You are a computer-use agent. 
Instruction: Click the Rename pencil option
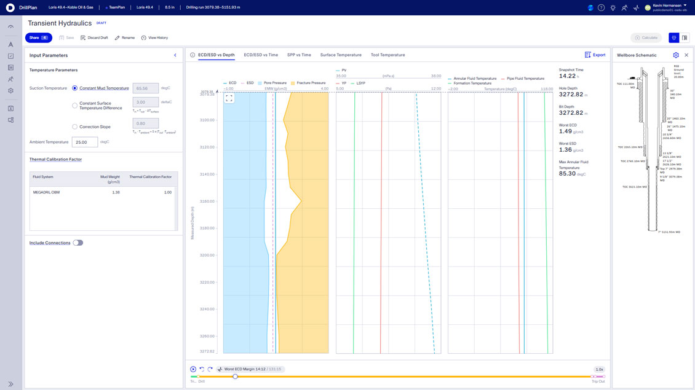tap(125, 37)
